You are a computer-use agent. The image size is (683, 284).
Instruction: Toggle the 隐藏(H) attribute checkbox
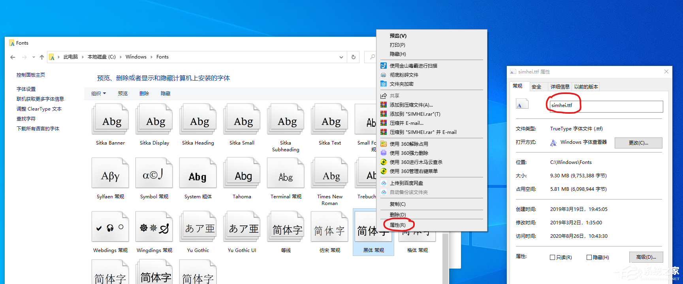(x=589, y=258)
